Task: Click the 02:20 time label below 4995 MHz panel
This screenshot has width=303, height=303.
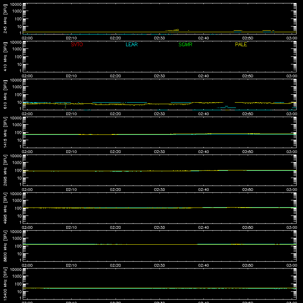Action: (116, 228)
